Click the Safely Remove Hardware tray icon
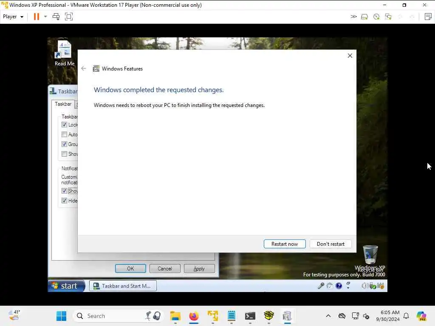The image size is (435, 326). pyautogui.click(x=373, y=286)
